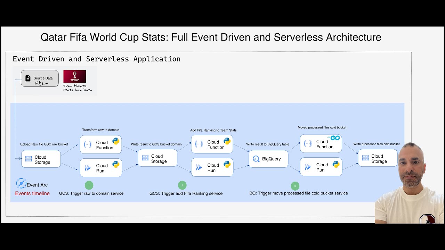The width and height of the screenshot is (445, 250).
Task: Click green marker 2 for Fifa Ranking trigger
Action: 183,185
